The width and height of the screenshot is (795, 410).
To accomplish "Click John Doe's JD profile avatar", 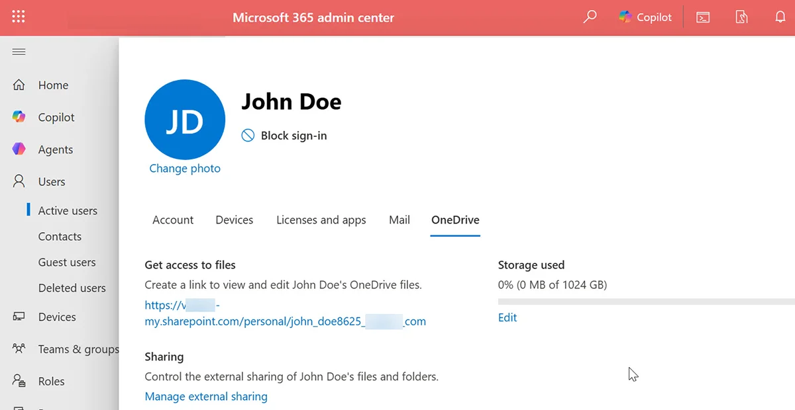I will tap(185, 120).
